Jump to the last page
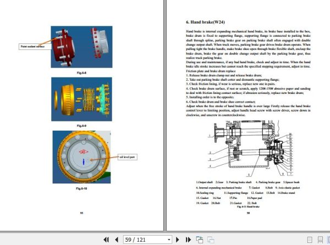The width and height of the screenshot is (330, 245). 188,240
